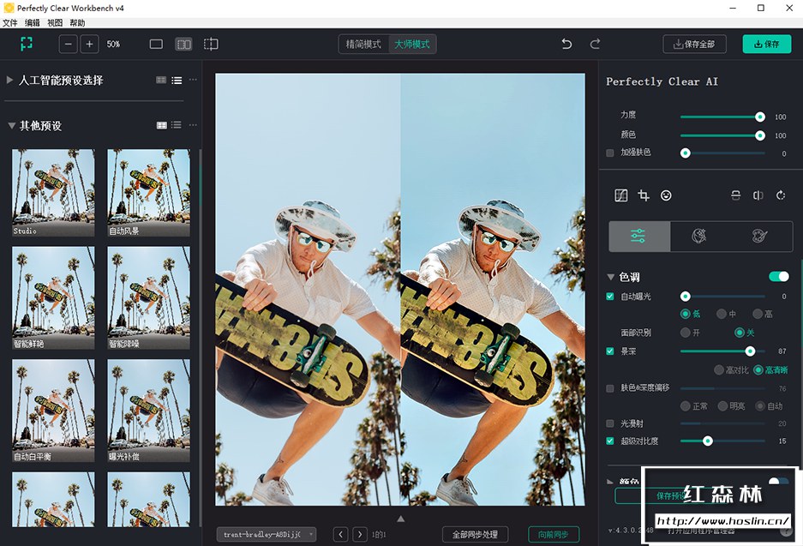This screenshot has width=803, height=546.
Task: Undo the last adjustment
Action: point(566,44)
